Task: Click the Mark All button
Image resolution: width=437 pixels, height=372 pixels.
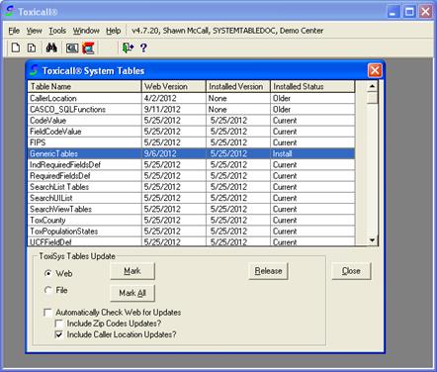Action: [132, 293]
